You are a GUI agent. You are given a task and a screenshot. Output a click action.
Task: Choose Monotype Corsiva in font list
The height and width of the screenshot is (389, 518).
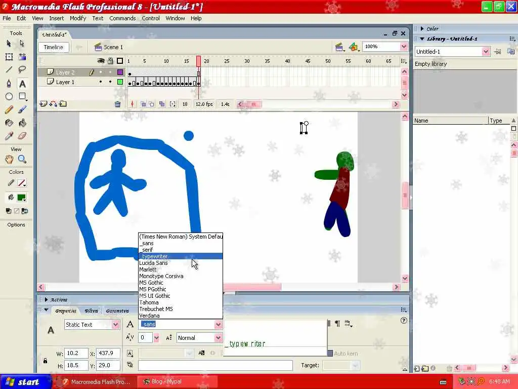pos(181,276)
